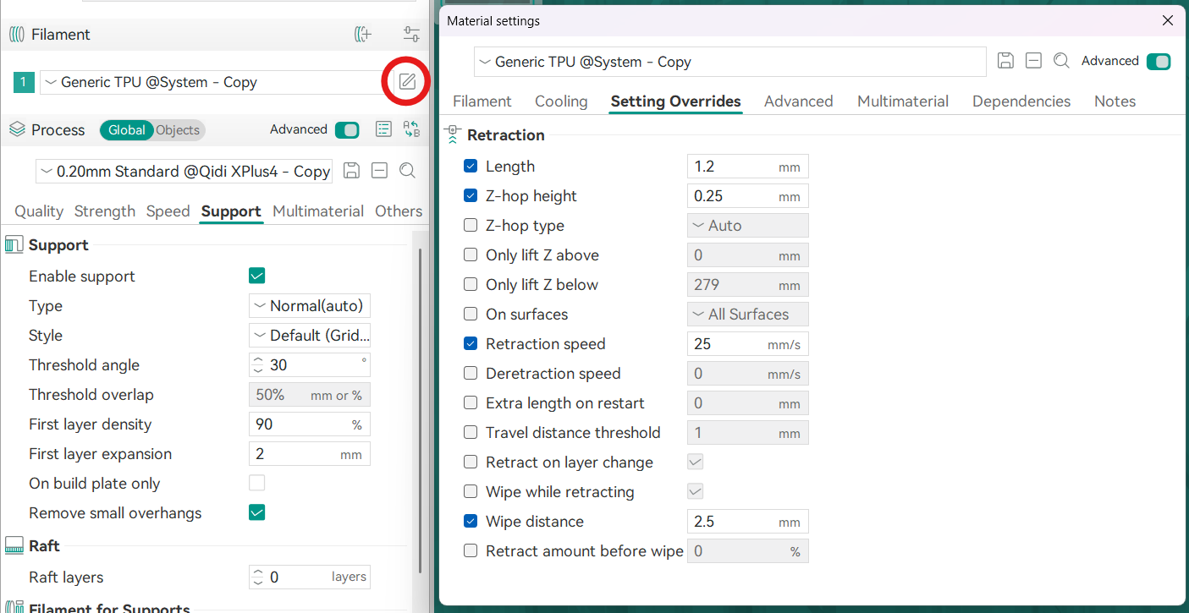
Task: Adjust the Threshold angle stepper arrows
Action: [x=259, y=365]
